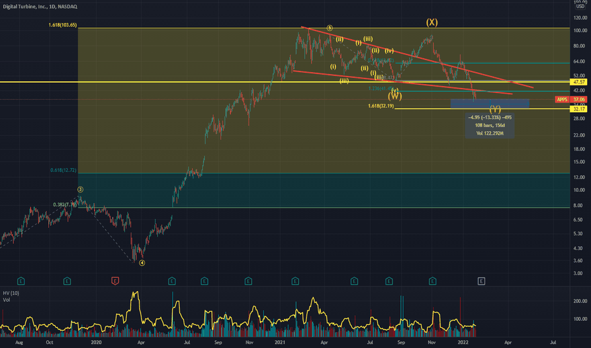Select the blue price range measurement box
Screen dimensions: 591x348
490,104
